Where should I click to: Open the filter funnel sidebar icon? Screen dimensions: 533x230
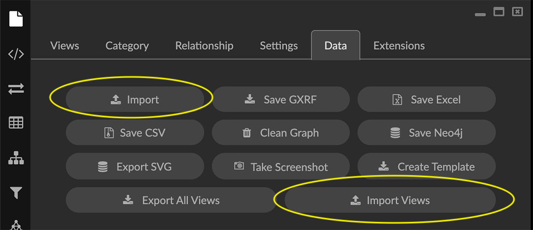pos(16,193)
